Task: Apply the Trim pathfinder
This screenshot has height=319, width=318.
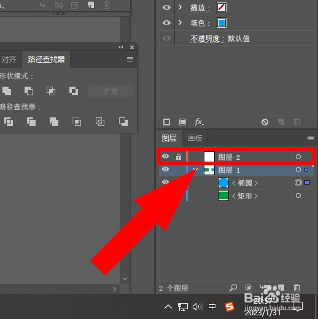Action: point(31,122)
